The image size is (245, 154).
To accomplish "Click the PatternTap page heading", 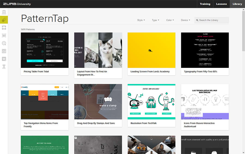I will 45,19.
